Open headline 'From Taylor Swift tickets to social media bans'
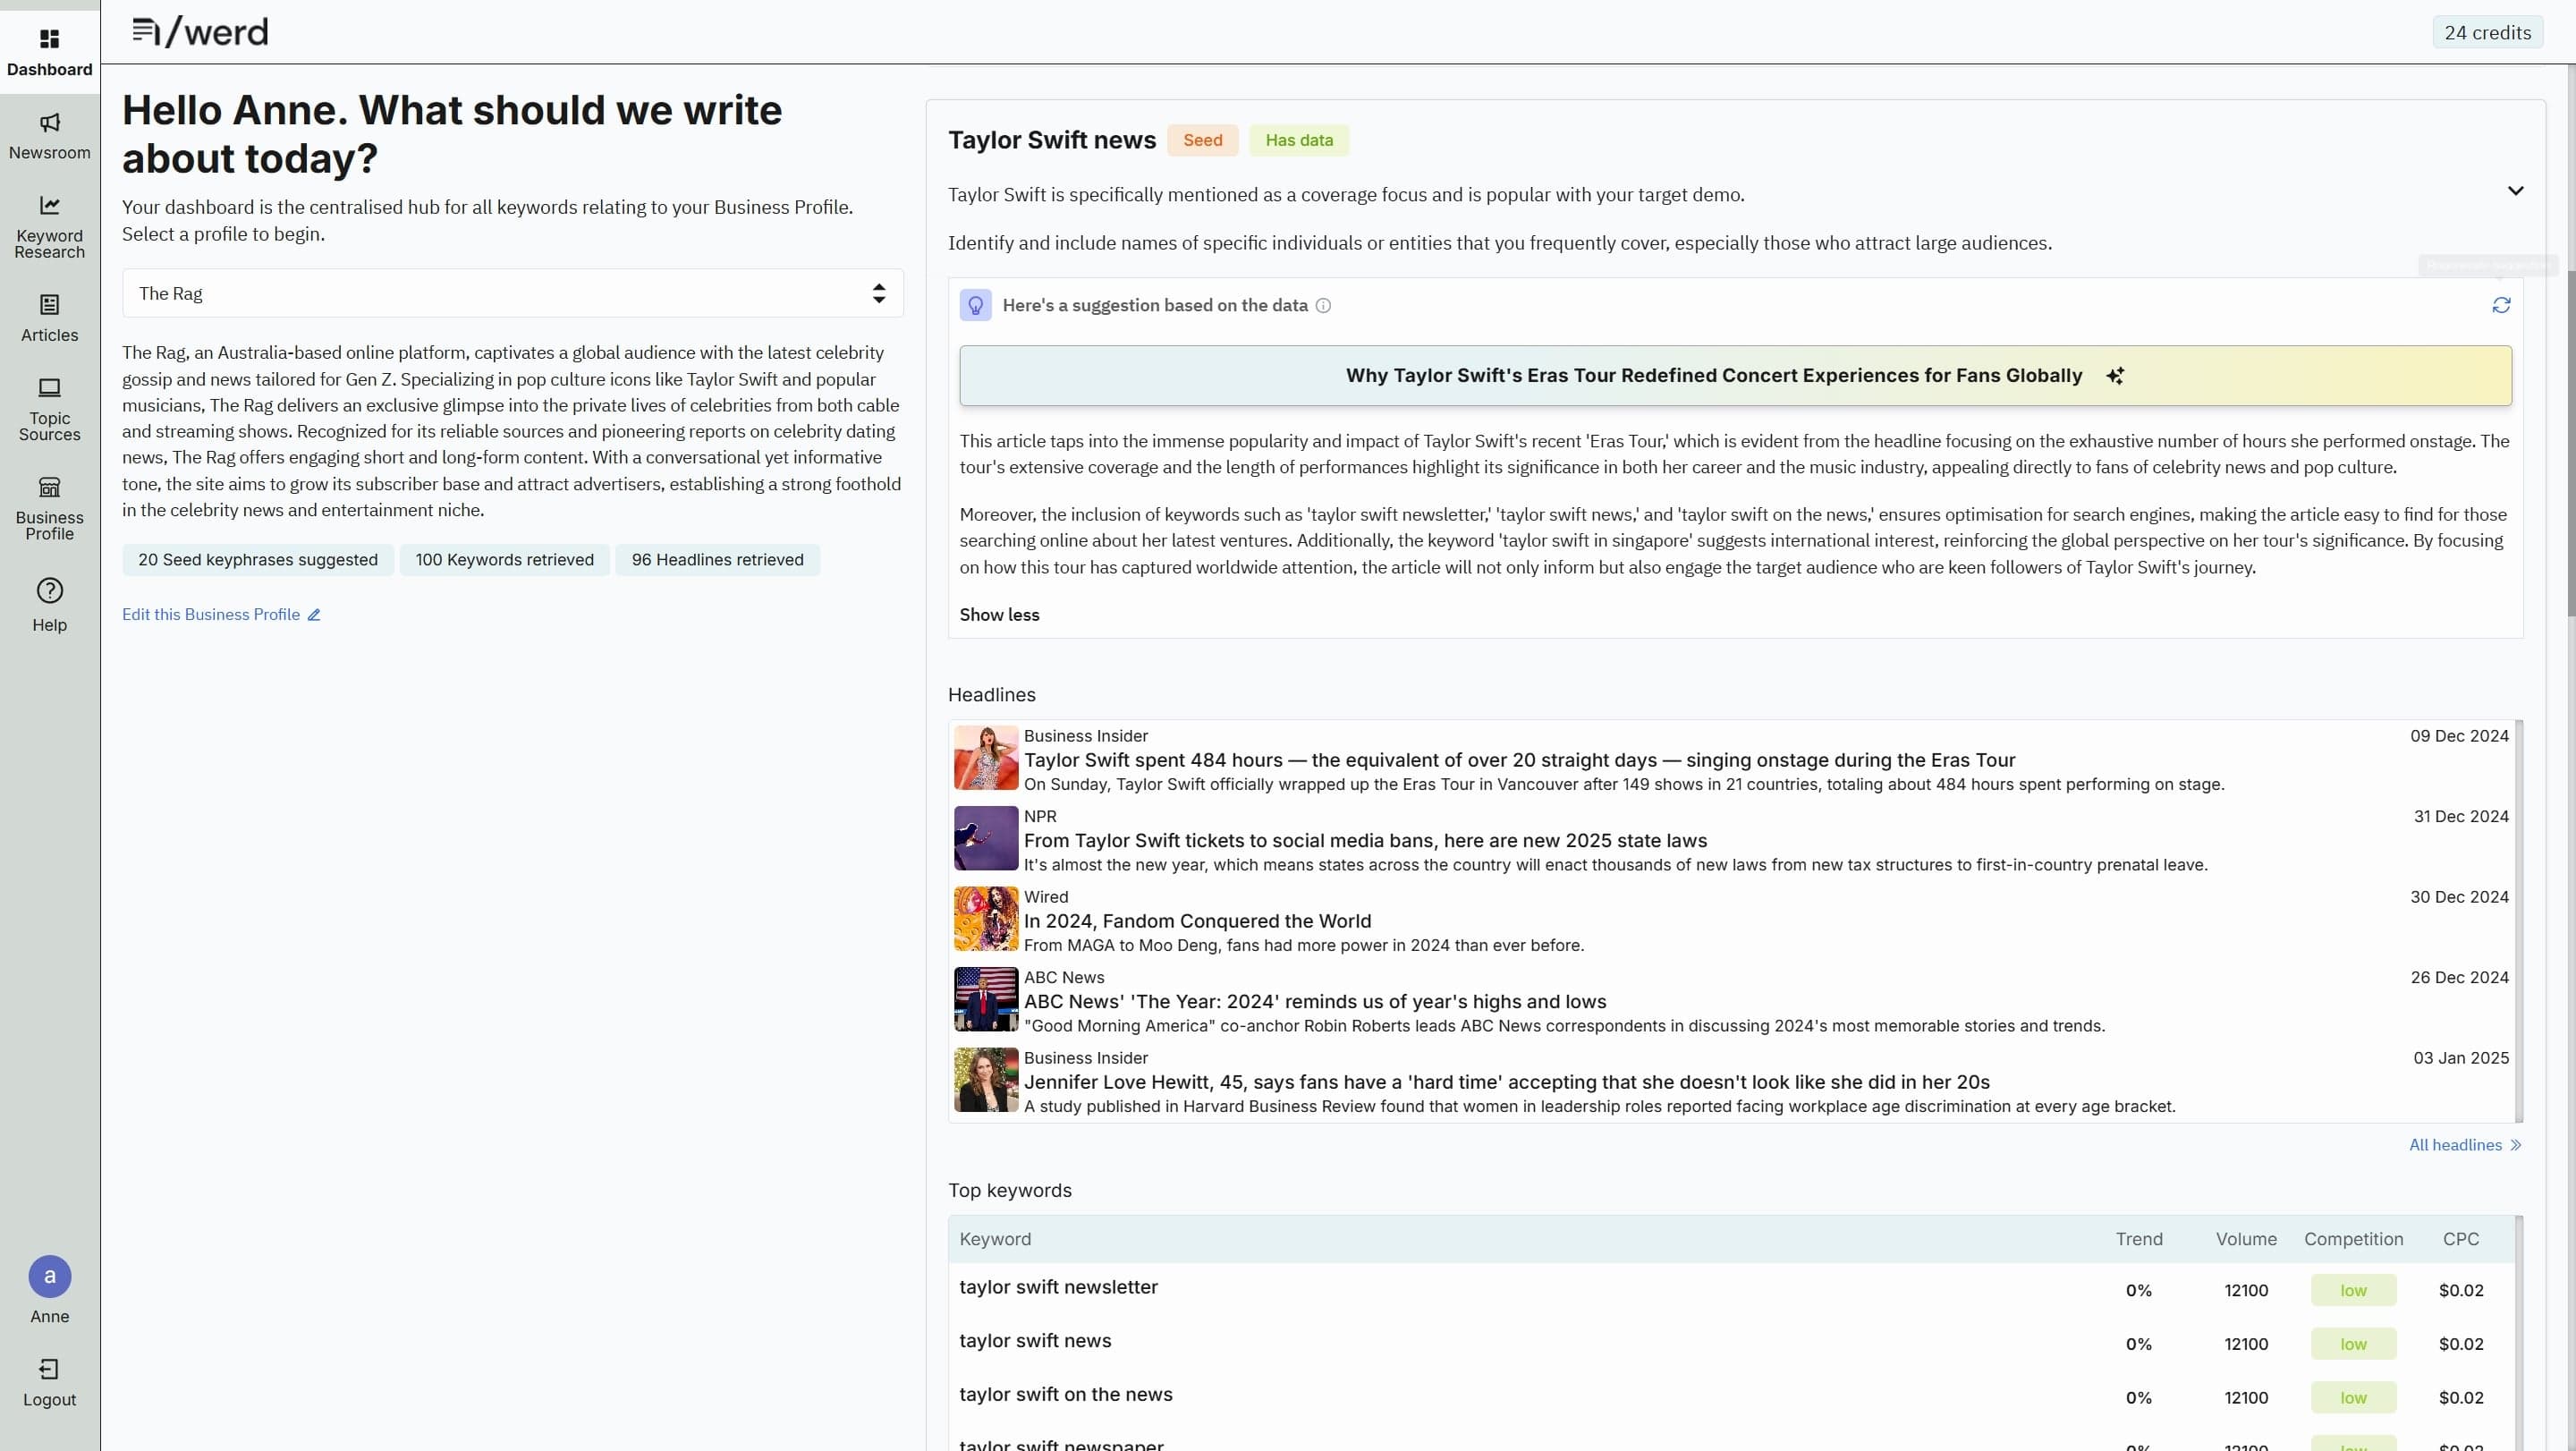The width and height of the screenshot is (2576, 1451). 1365,841
